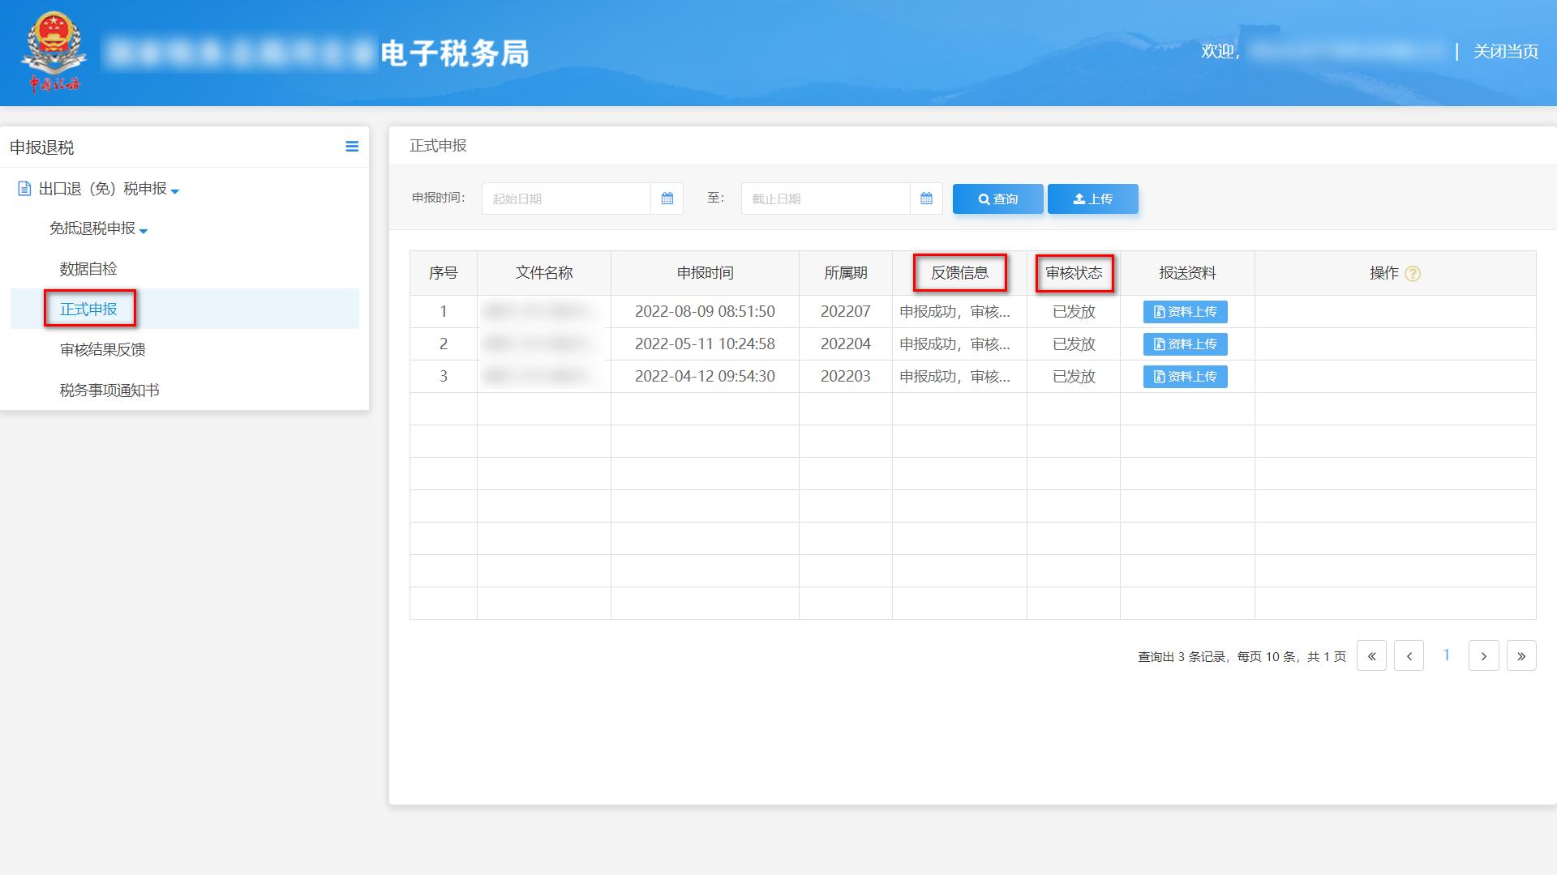
Task: Click the 关闭当页 link
Action: tap(1505, 52)
